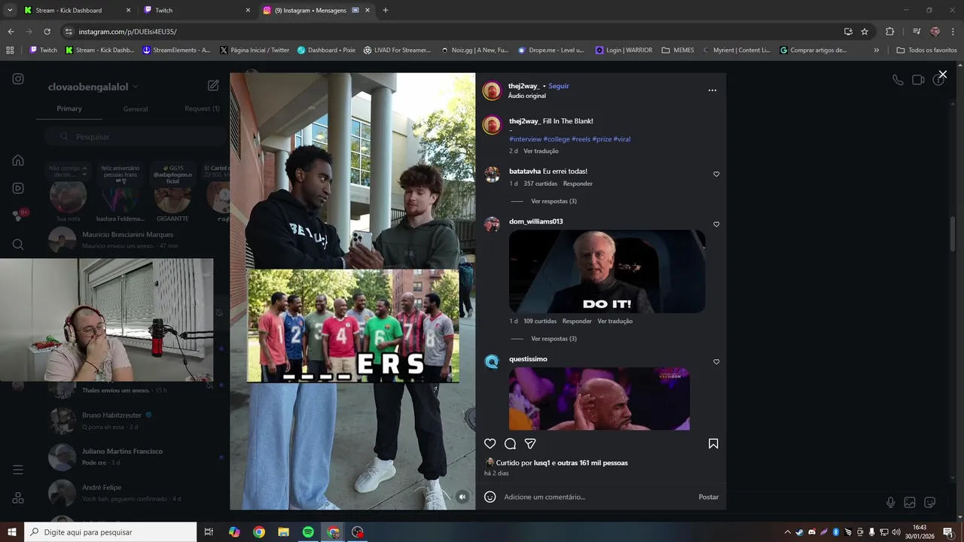
Task: Show hidden system tray icons
Action: pyautogui.click(x=788, y=532)
